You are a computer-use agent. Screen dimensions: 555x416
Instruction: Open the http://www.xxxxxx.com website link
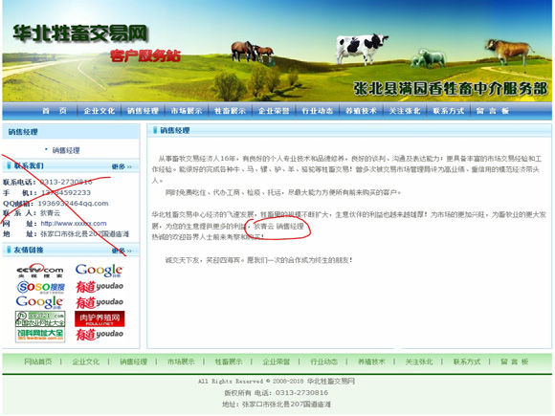point(74,224)
